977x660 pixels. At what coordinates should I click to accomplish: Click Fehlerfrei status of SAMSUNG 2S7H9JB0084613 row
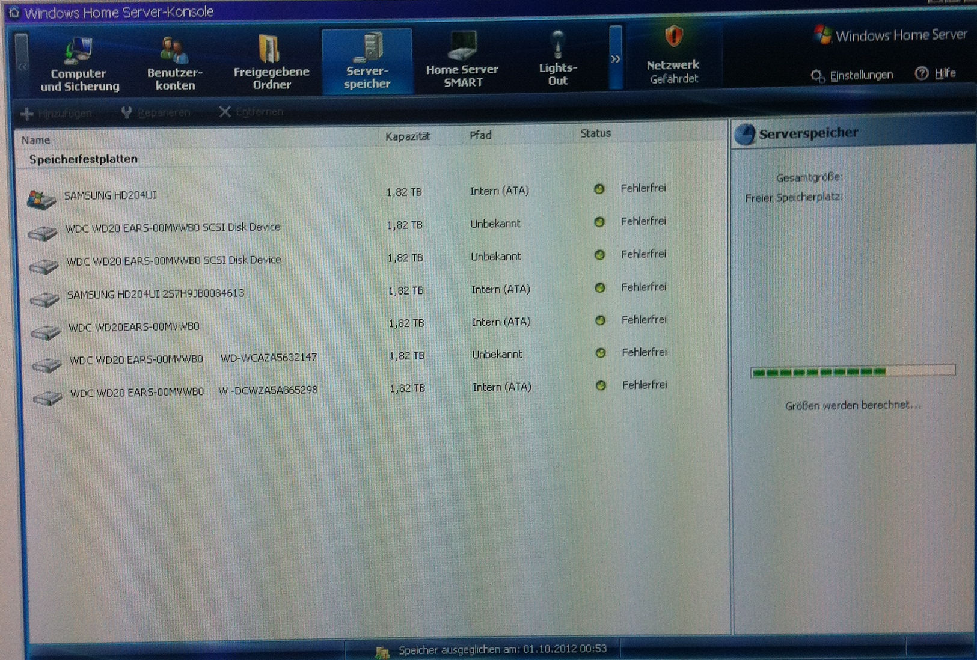click(x=644, y=287)
